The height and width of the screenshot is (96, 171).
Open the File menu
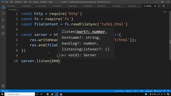[7, 2]
